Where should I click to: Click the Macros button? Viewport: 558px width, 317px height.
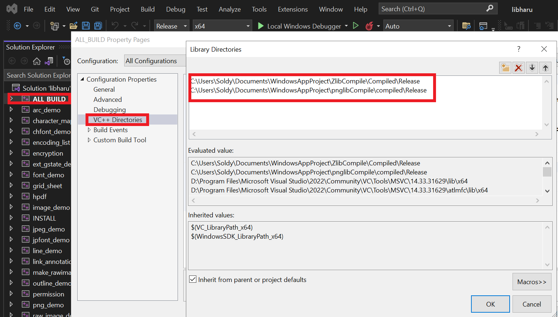(x=532, y=282)
